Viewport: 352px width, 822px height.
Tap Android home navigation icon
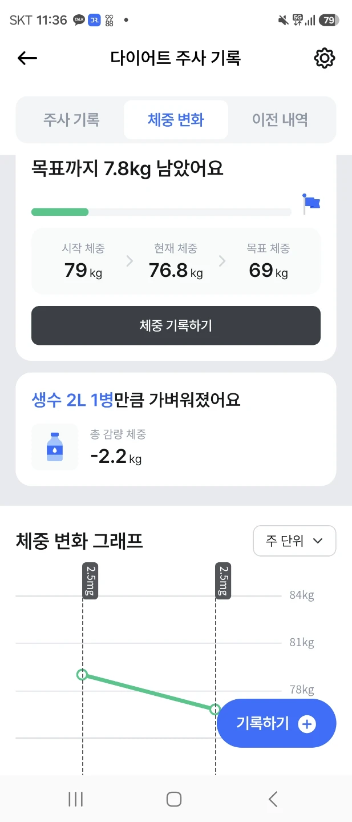(174, 799)
